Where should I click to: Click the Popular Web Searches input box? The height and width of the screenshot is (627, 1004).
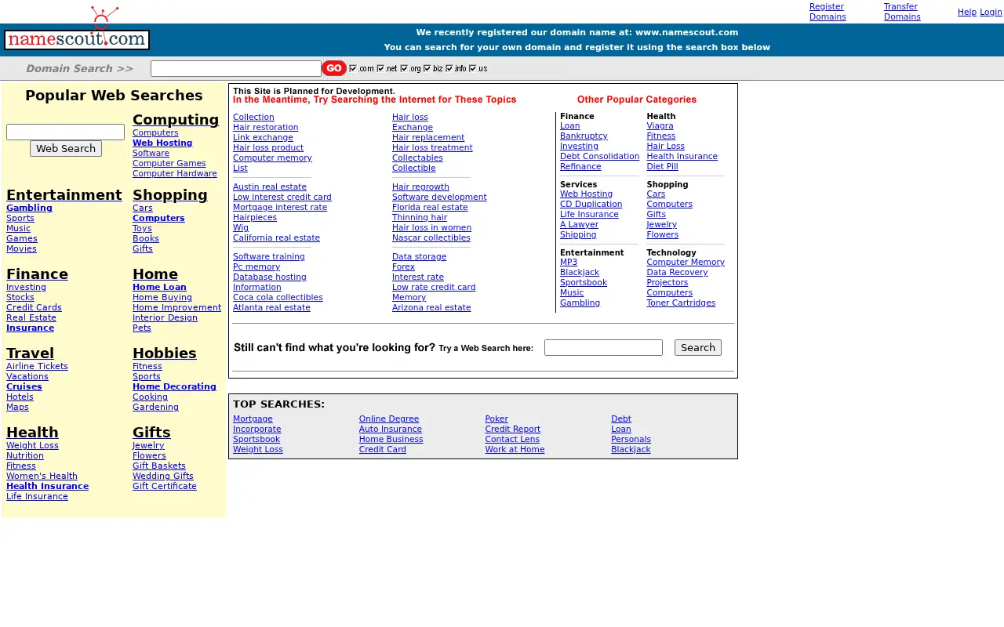[x=65, y=132]
